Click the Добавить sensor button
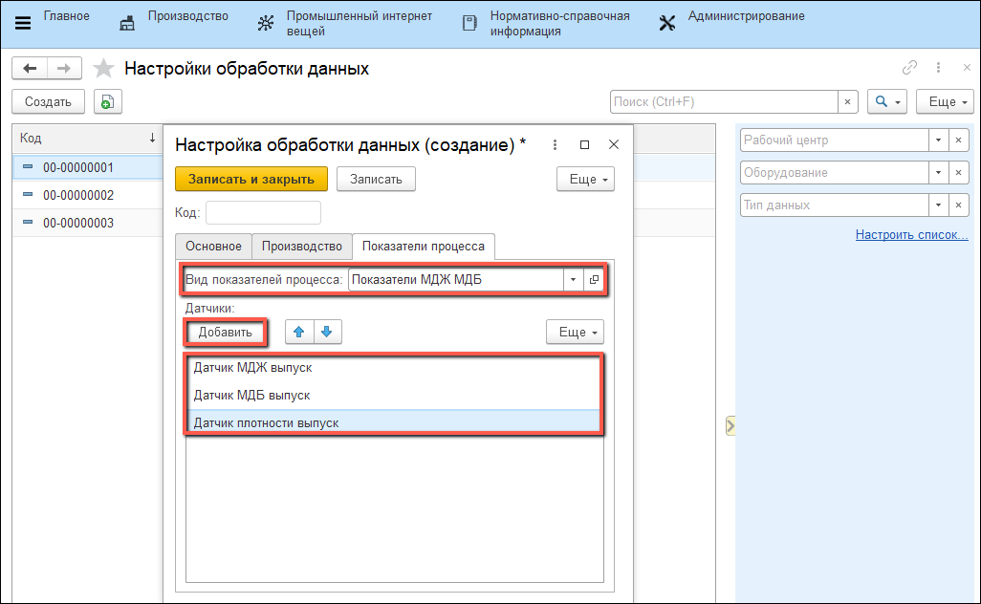981x604 pixels. (x=226, y=333)
